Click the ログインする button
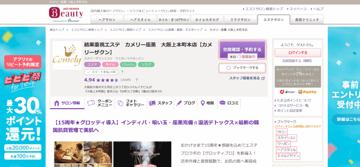The height and width of the screenshot is (167, 360). tap(298, 53)
